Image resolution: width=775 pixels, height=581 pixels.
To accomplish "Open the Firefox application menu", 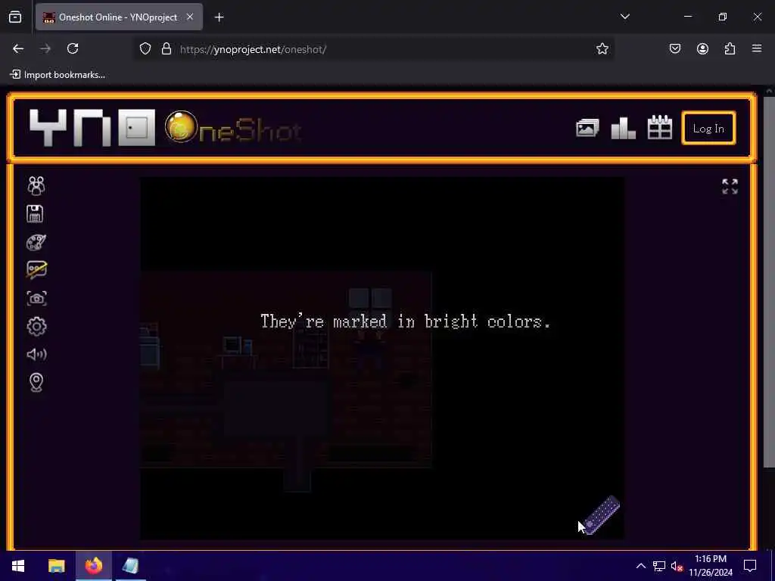I will coord(757,48).
